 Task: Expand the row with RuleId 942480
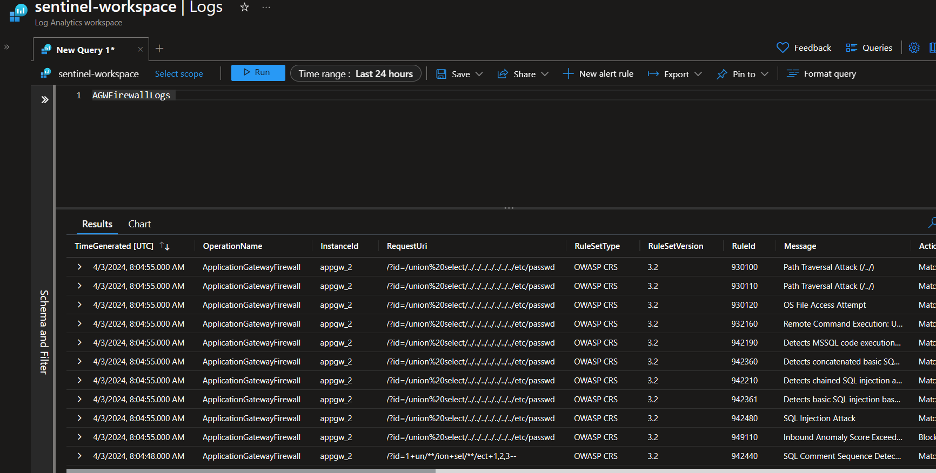click(79, 418)
